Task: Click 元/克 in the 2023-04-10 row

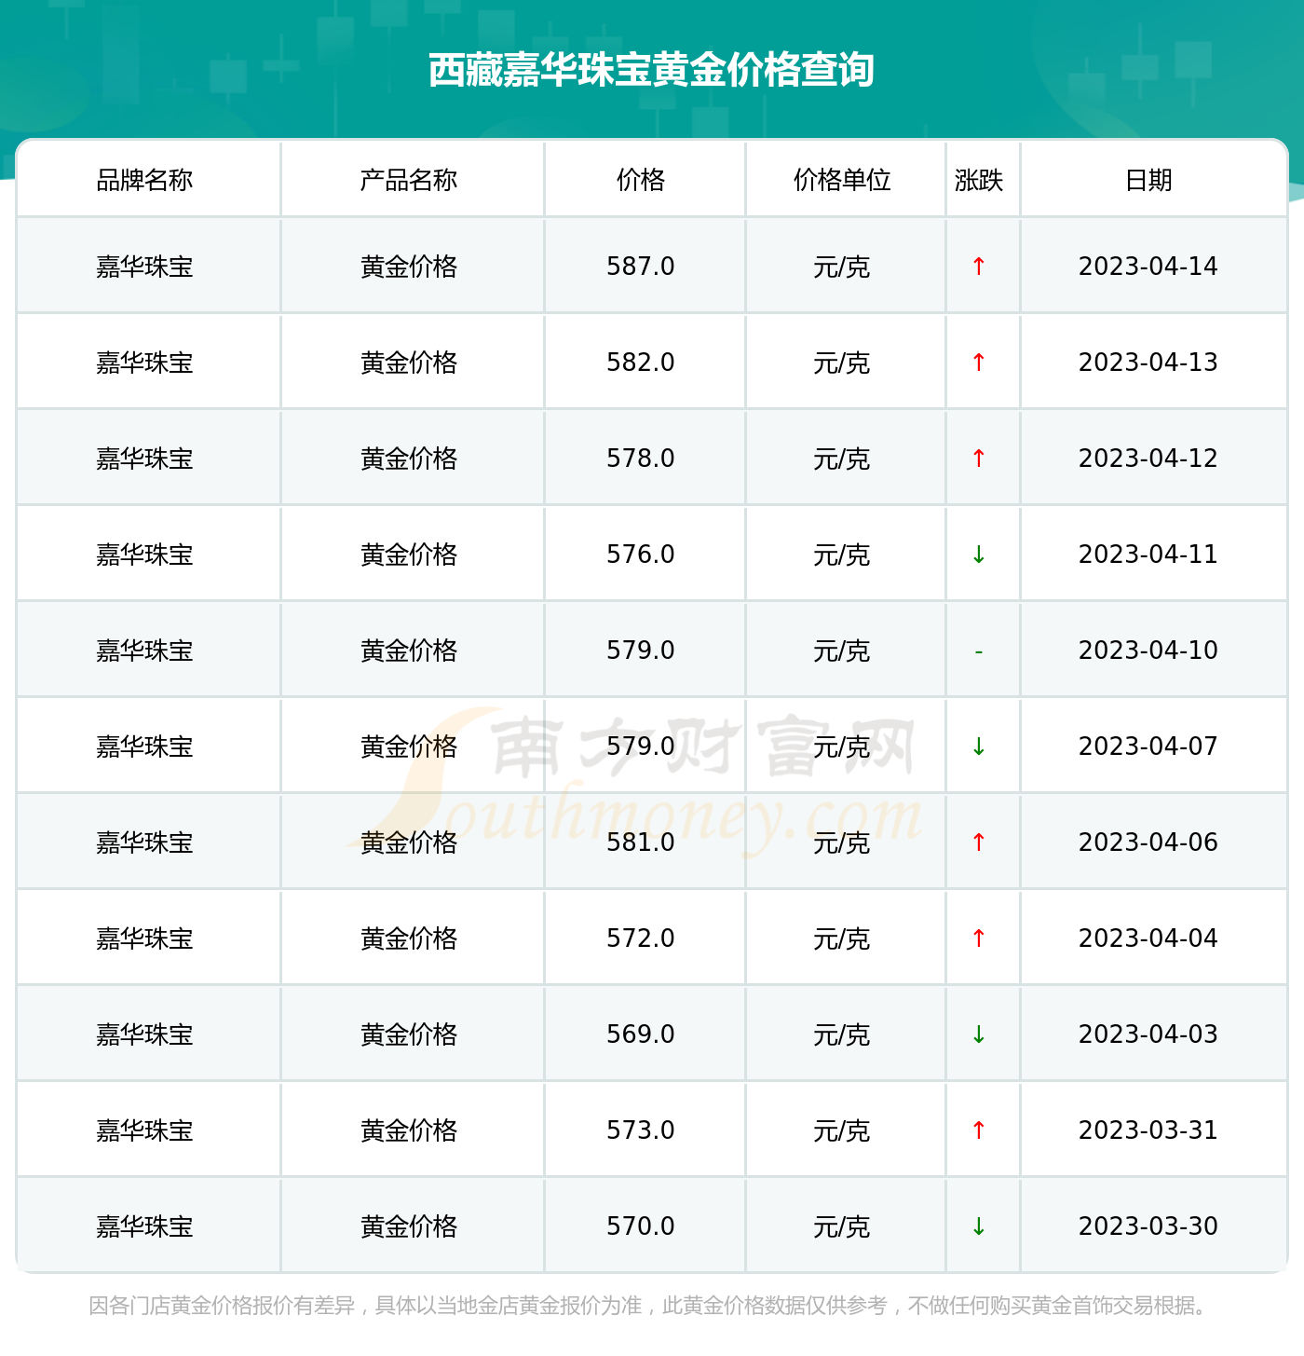Action: 842,651
